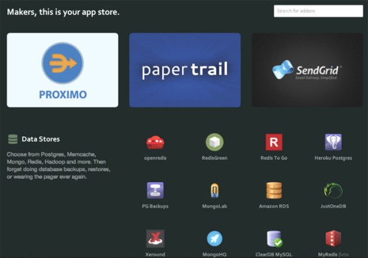368x258 pixels.
Task: Click the JustOneDB green swirl icon
Action: point(333,191)
